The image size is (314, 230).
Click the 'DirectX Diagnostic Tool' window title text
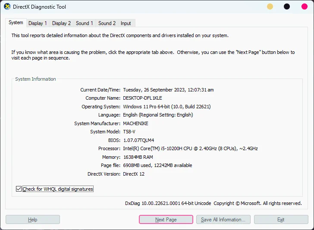[x=39, y=7]
